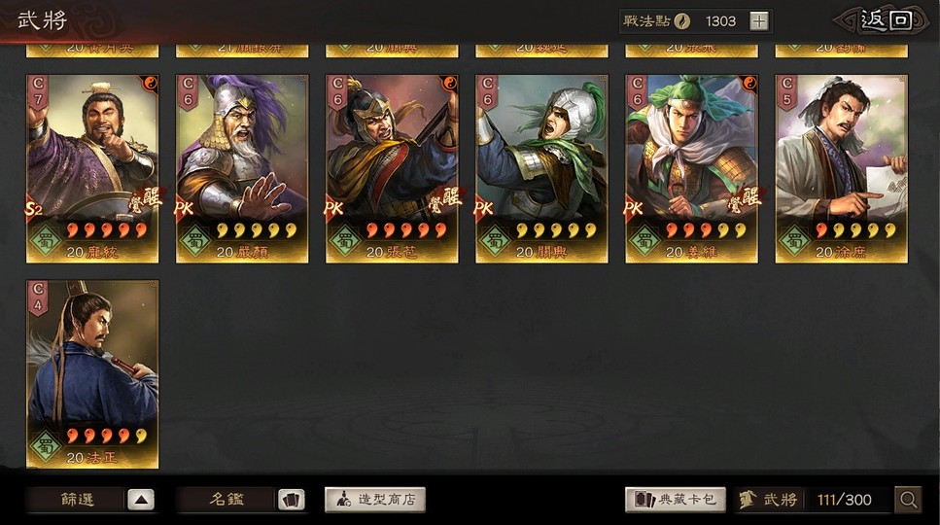Screen dimensions: 940x525
Task: Expand the 篩選 filter arrow
Action: (141, 500)
